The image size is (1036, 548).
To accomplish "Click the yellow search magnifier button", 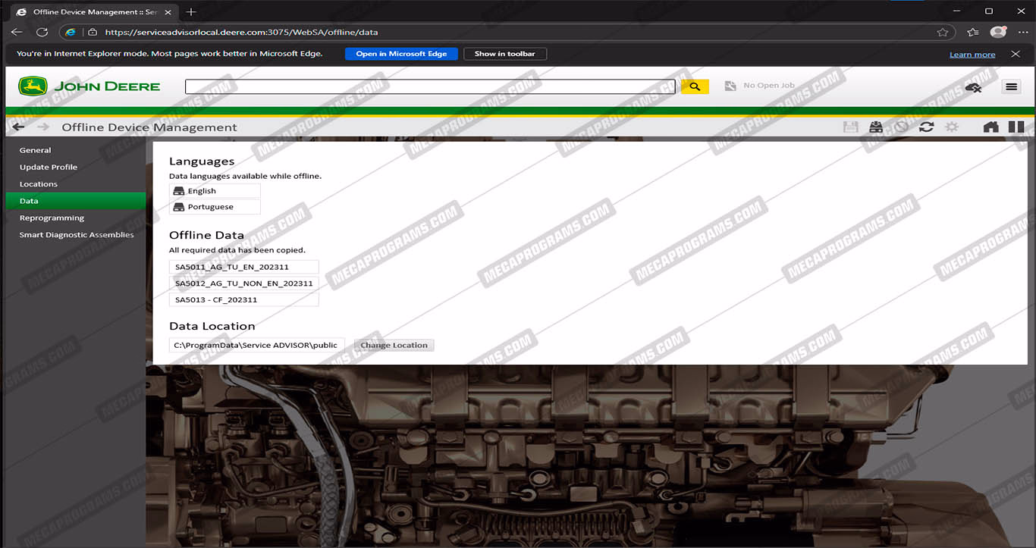I will [x=694, y=86].
